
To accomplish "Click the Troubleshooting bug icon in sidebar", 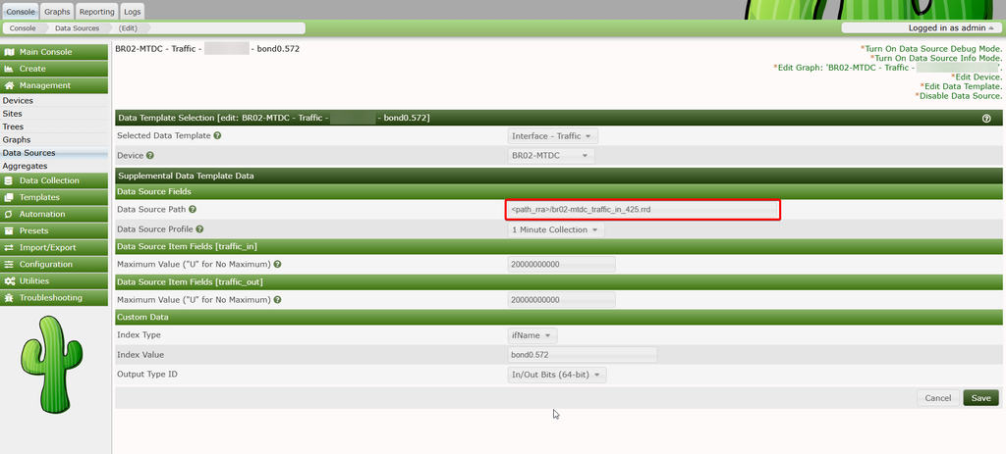I will tap(9, 298).
